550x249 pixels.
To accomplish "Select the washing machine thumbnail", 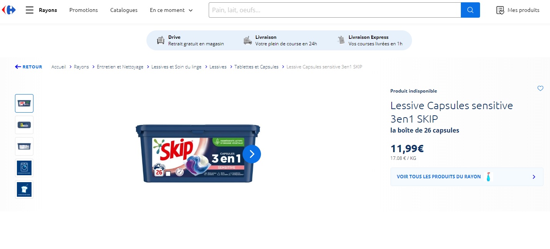I will 24,168.
